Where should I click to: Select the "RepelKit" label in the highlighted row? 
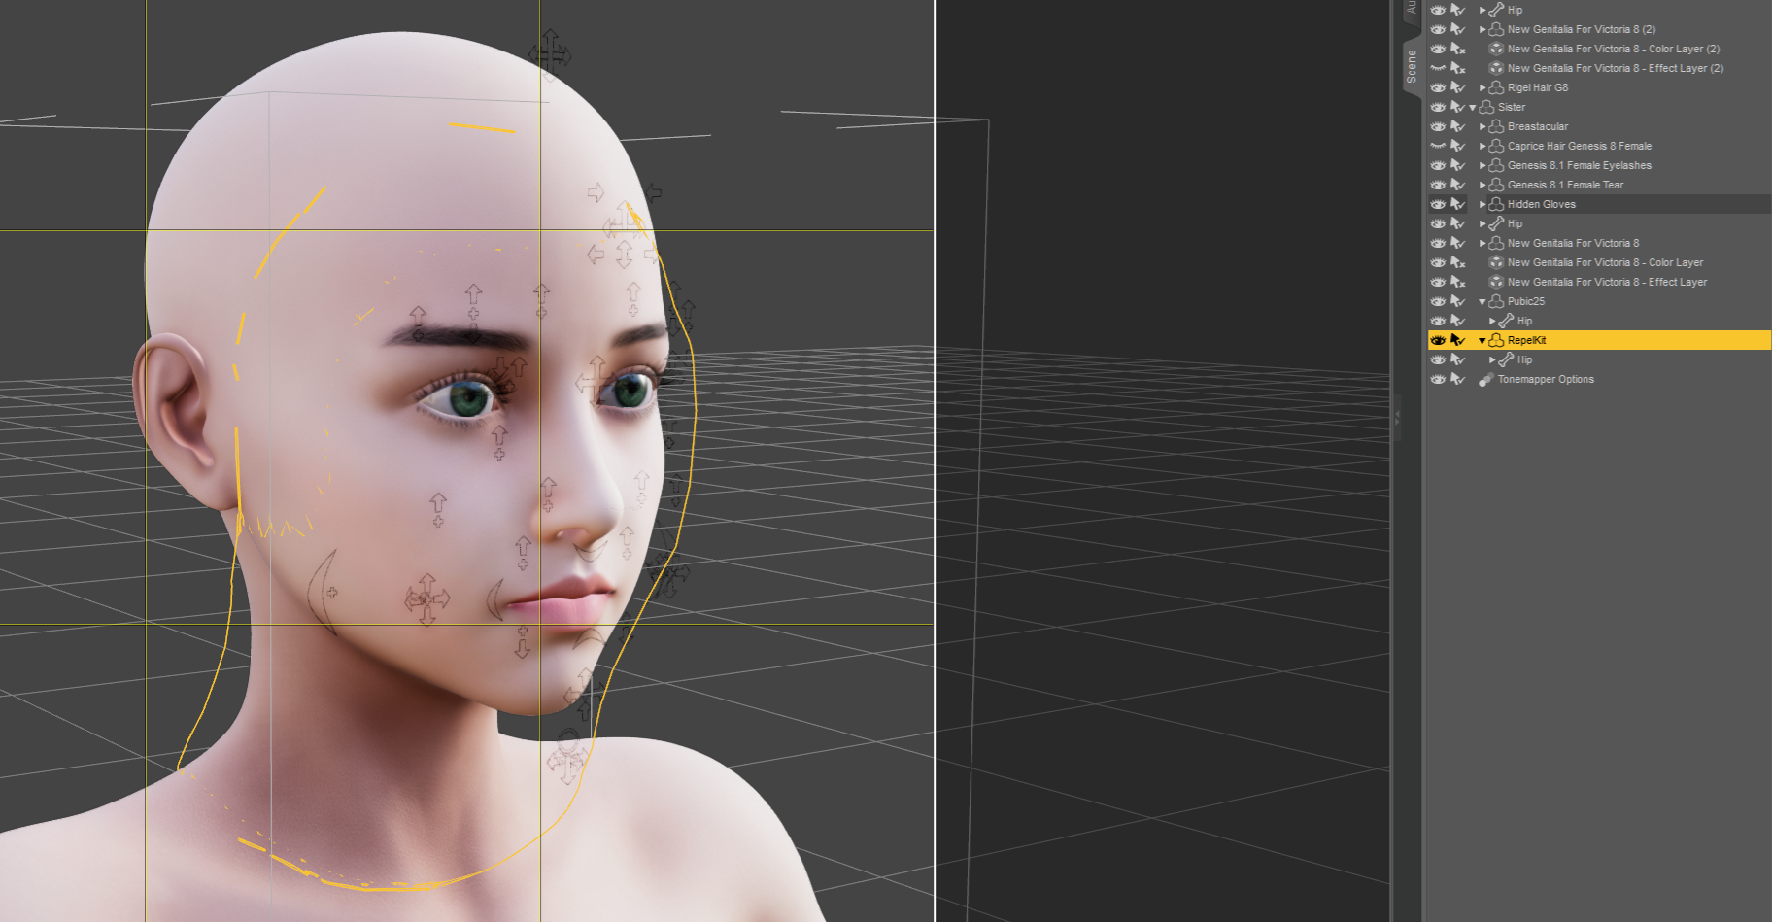(x=1527, y=340)
